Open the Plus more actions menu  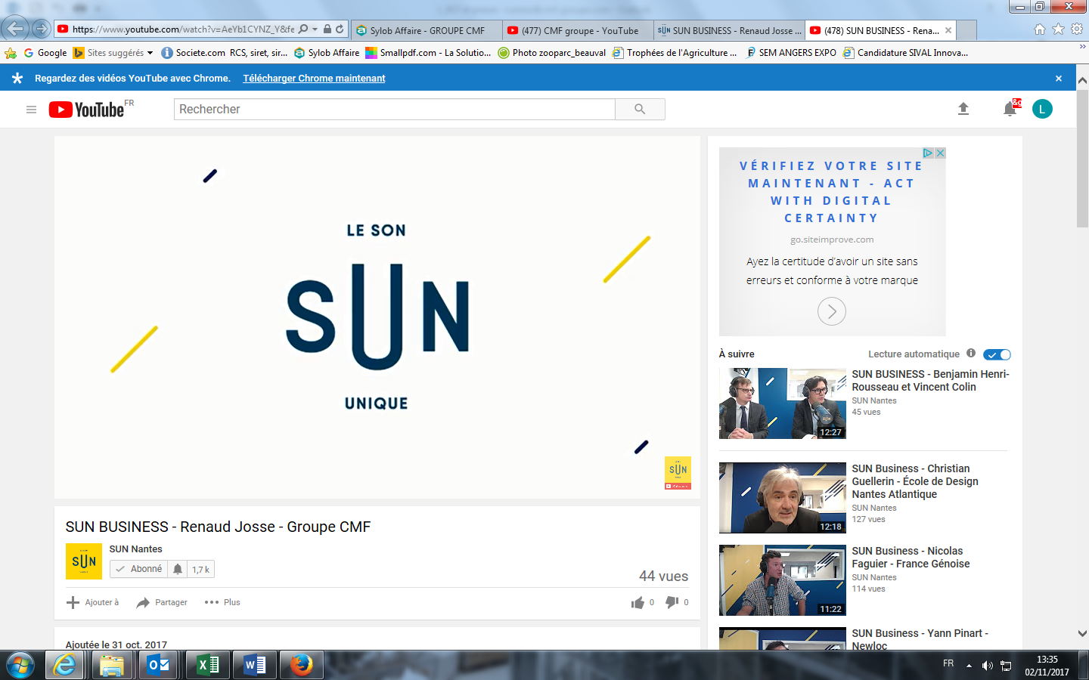point(222,602)
